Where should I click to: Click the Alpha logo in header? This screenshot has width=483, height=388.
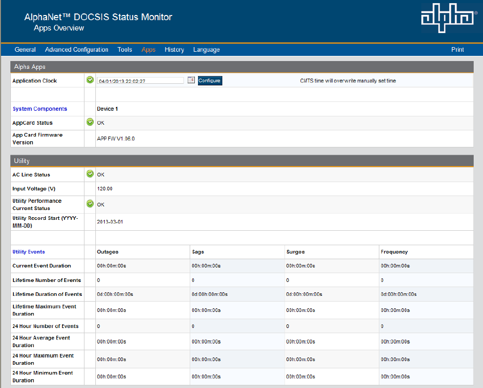(447, 18)
